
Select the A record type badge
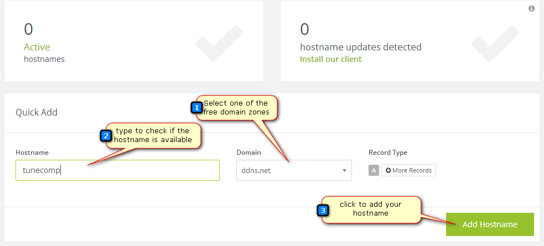(x=374, y=170)
